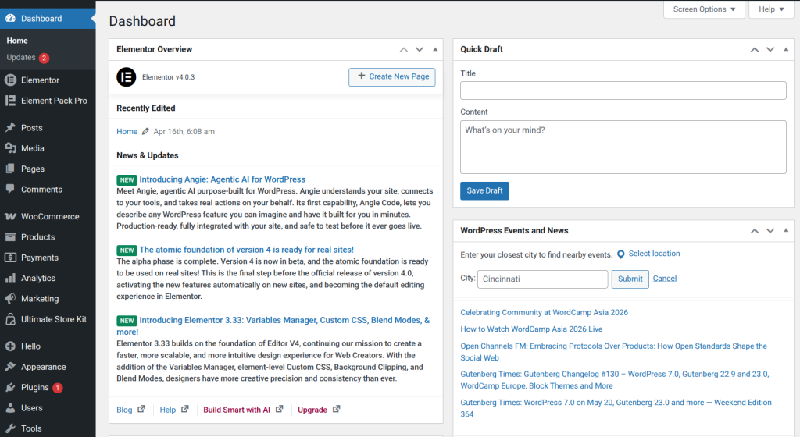The image size is (800, 437).
Task: Open the atomic foundation of version 4 article
Action: click(x=246, y=250)
